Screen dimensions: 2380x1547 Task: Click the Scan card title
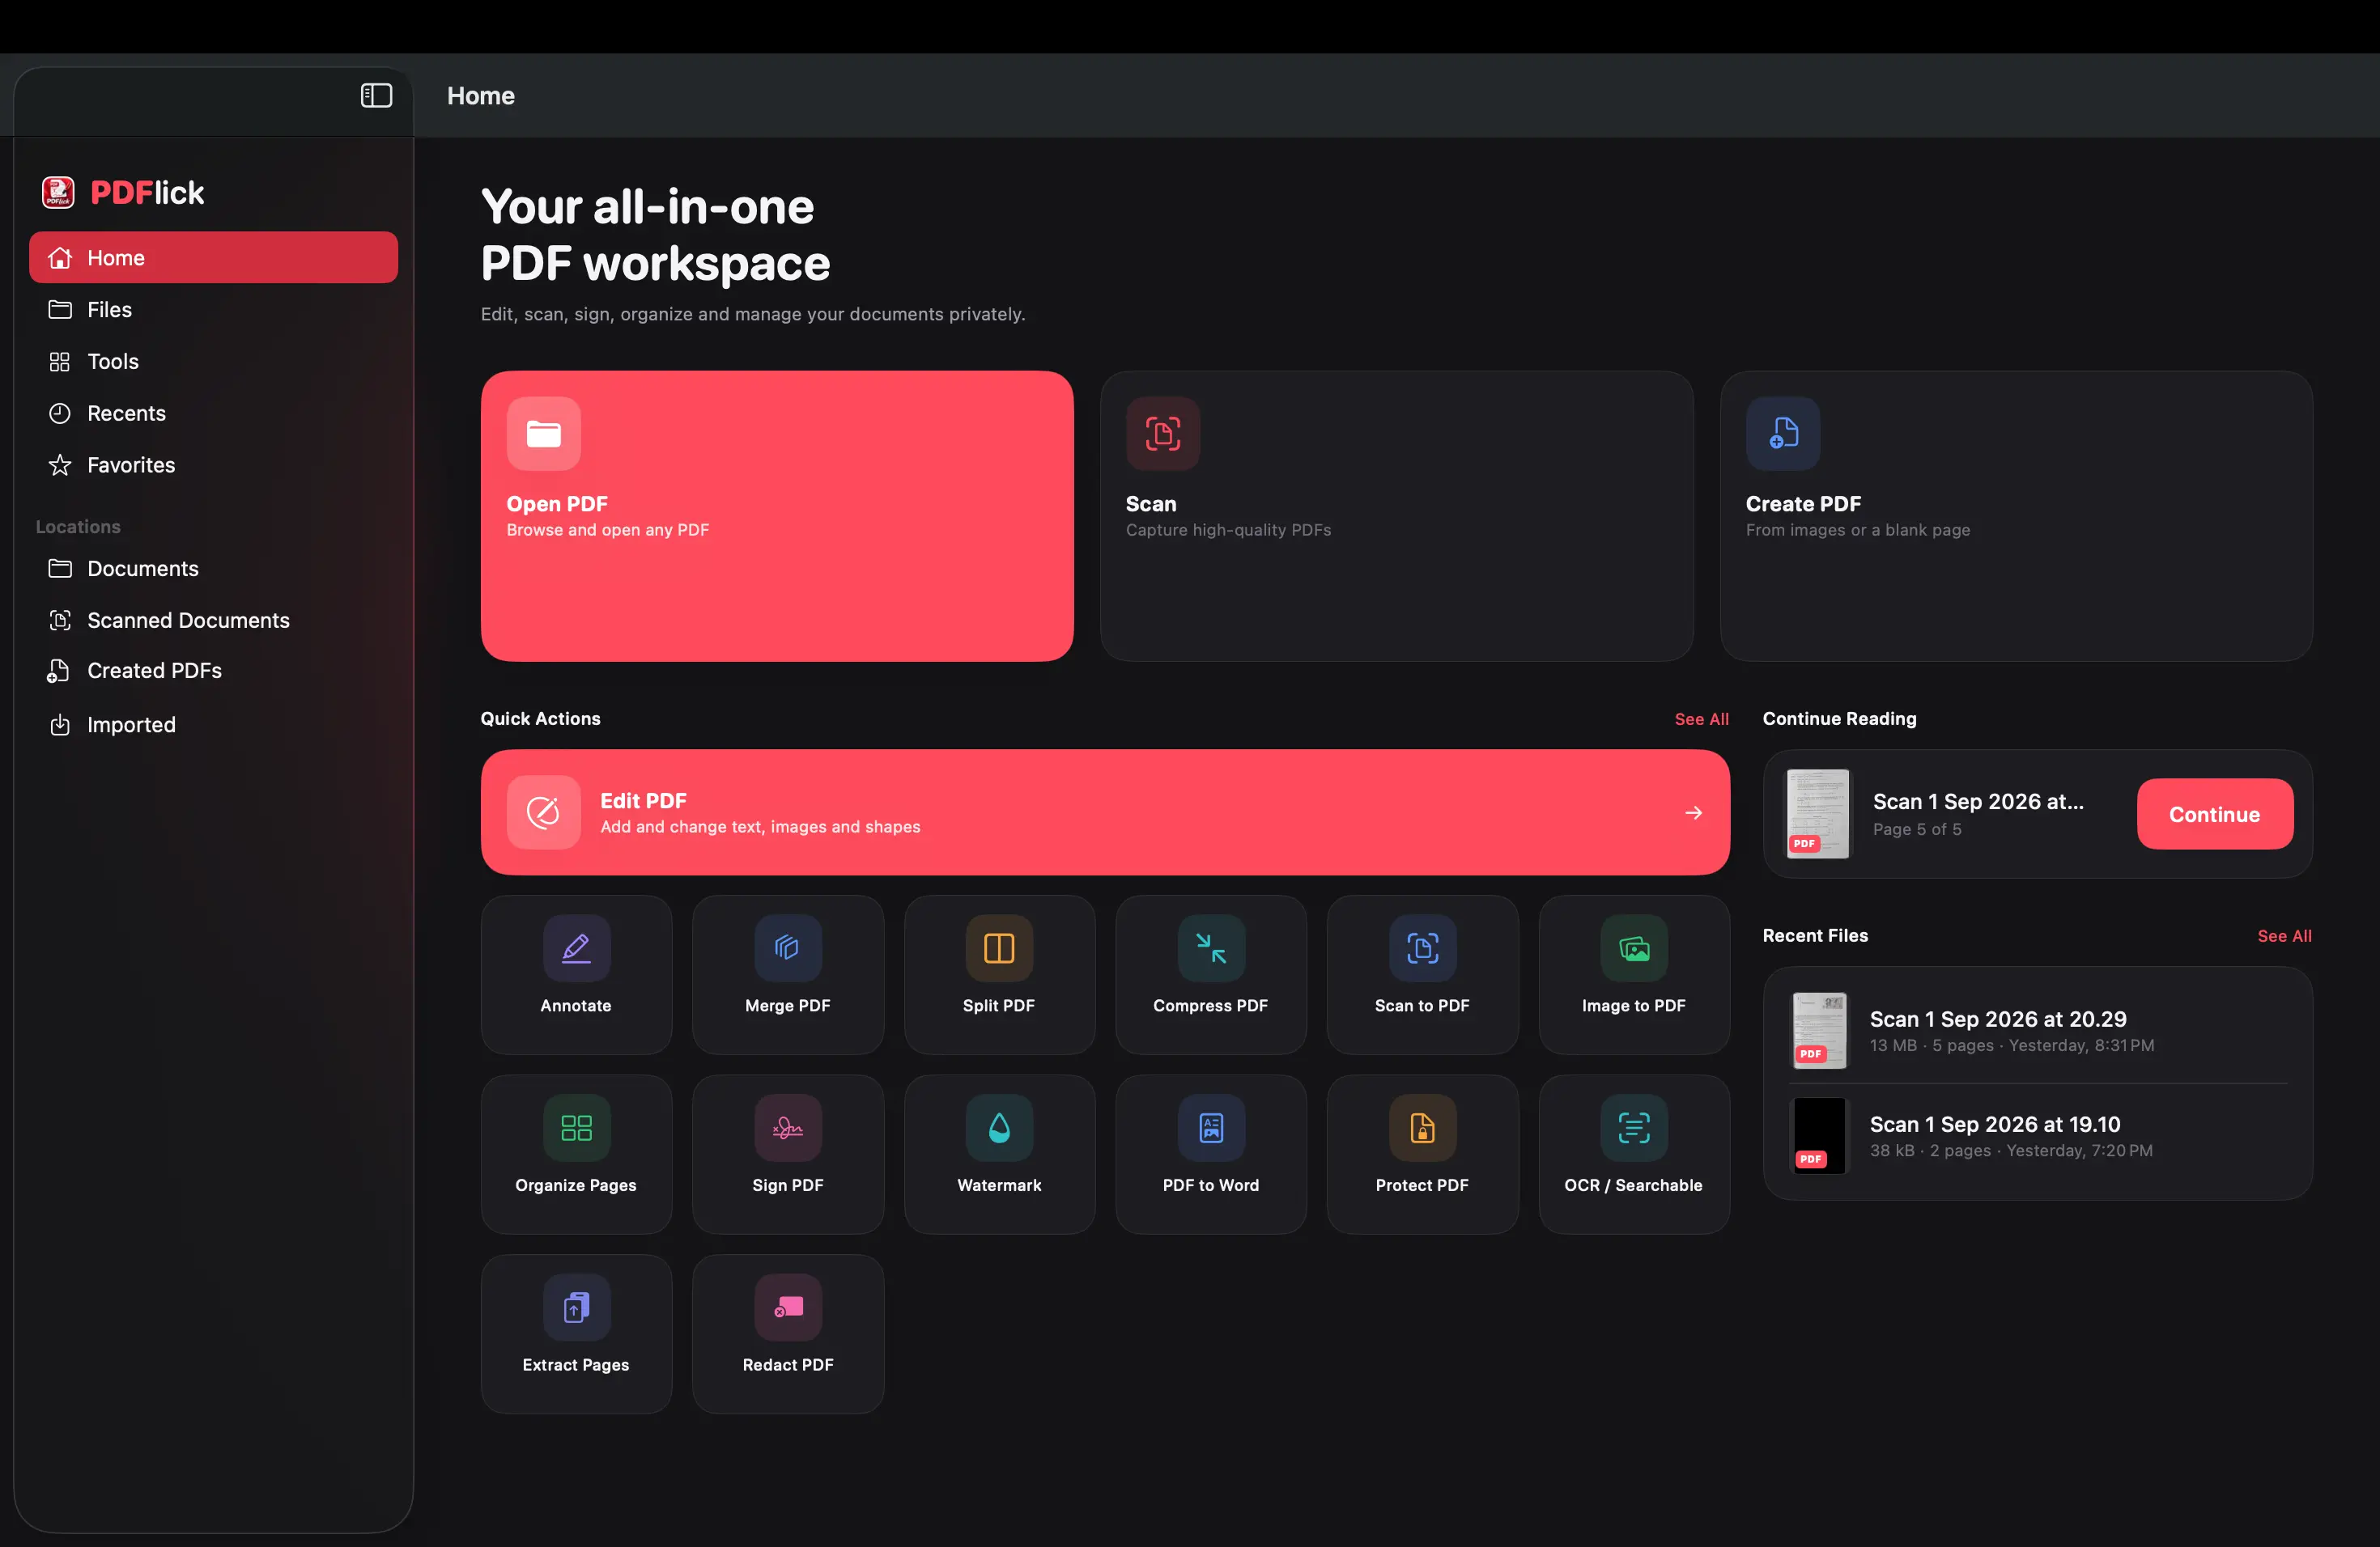click(x=1151, y=504)
